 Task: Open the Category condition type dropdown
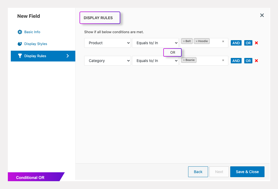107,61
